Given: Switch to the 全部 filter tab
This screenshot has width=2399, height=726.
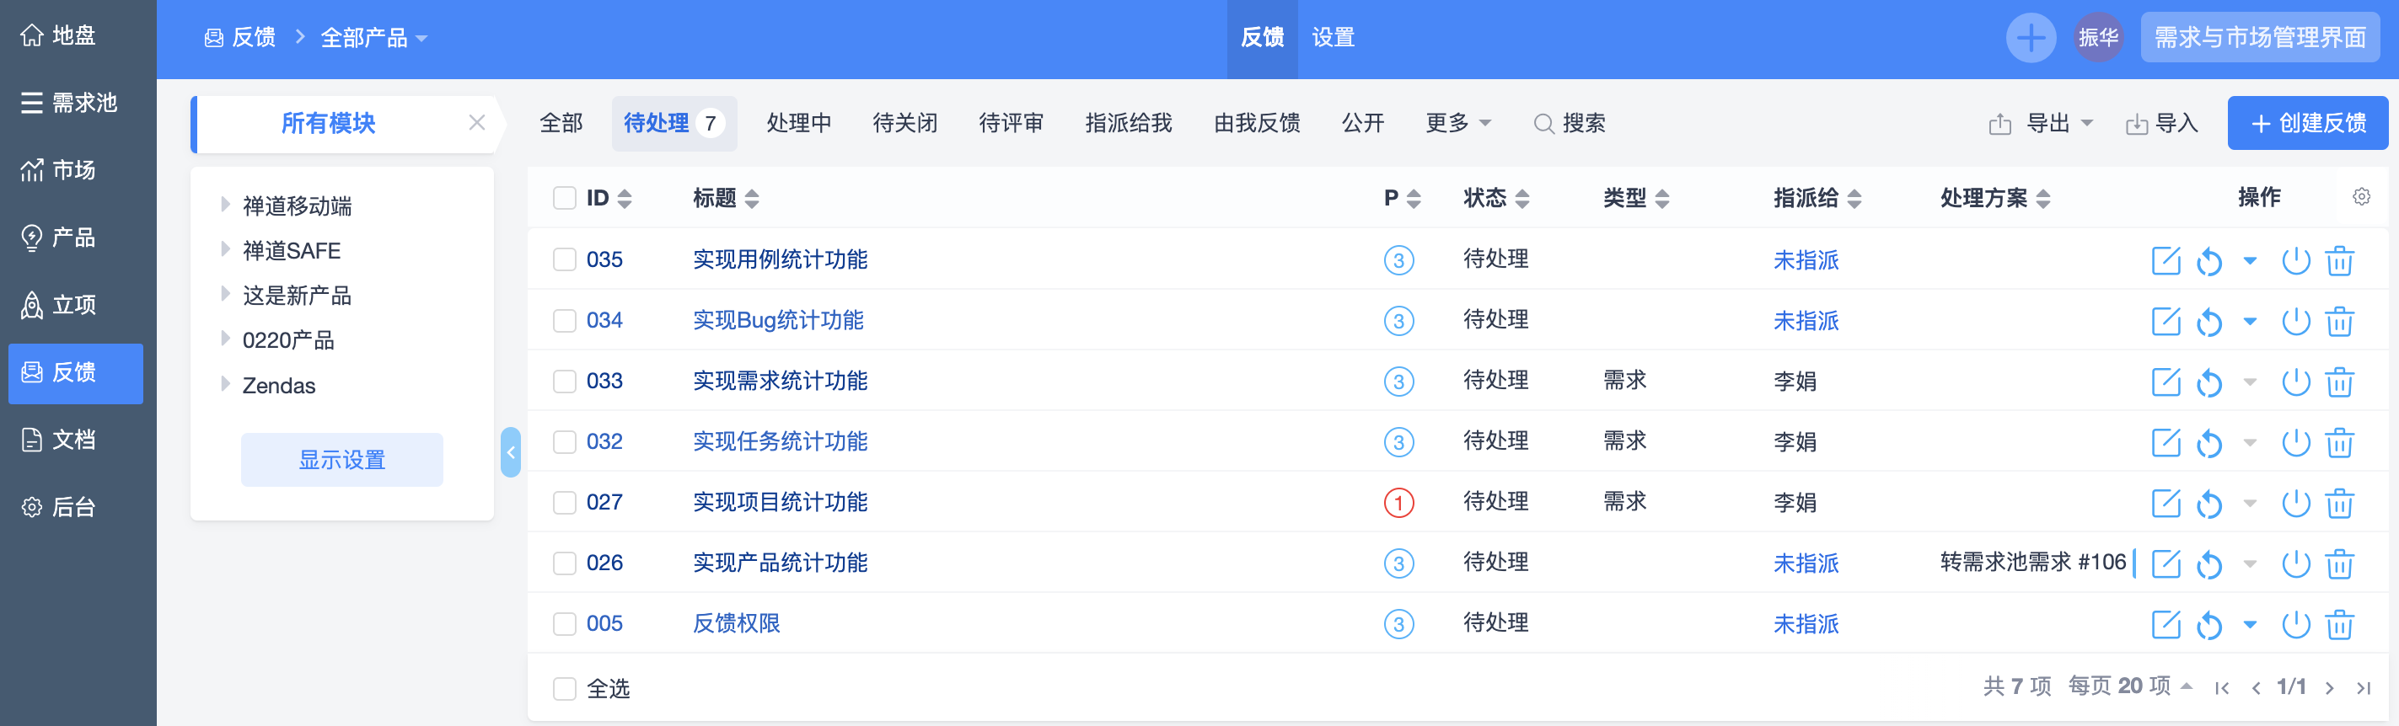Looking at the screenshot, I should click(x=561, y=123).
